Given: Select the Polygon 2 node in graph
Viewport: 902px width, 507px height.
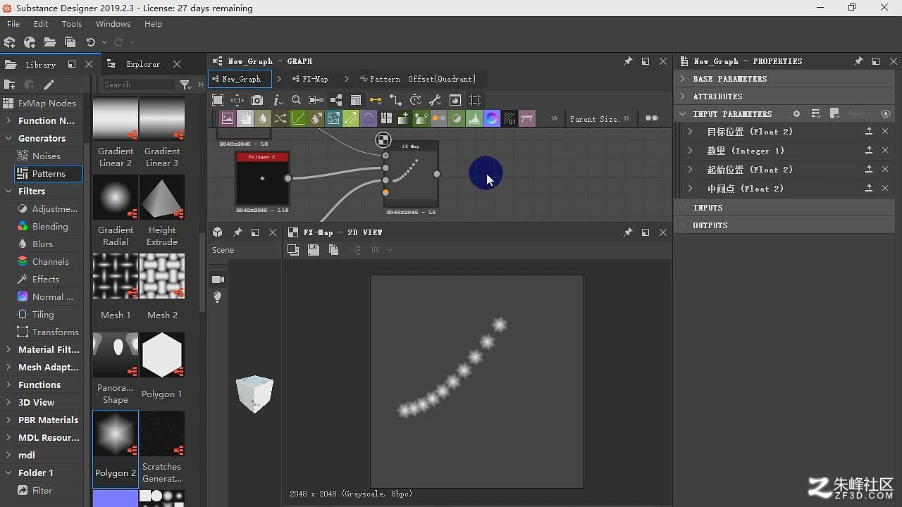Looking at the screenshot, I should click(262, 179).
